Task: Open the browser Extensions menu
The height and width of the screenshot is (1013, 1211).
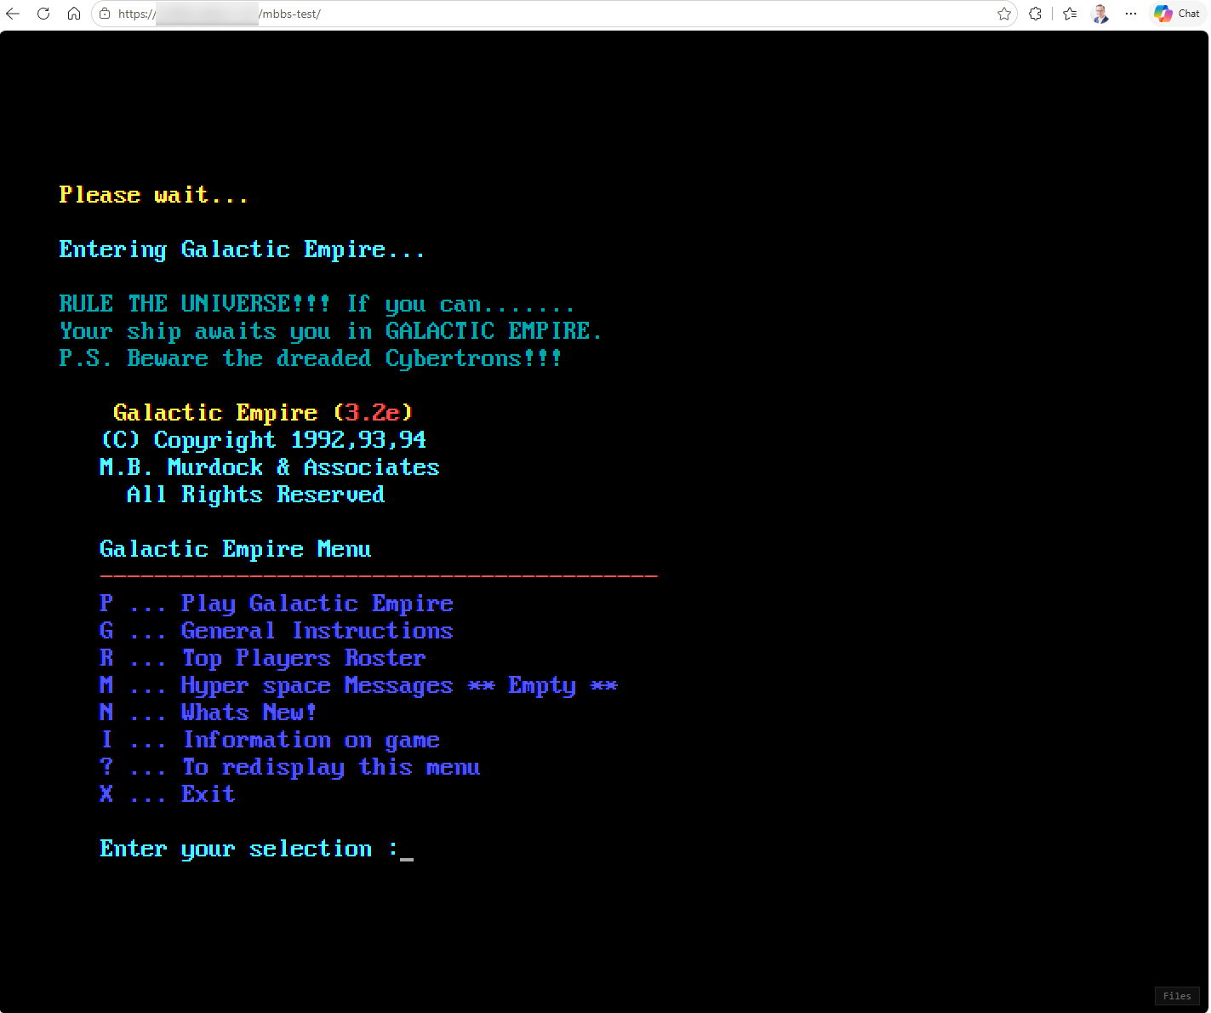Action: point(1036,14)
